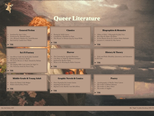154x116 pixels.
Task: Click Elatsoe by Darcie Little Badger
Action: (x=20, y=83)
